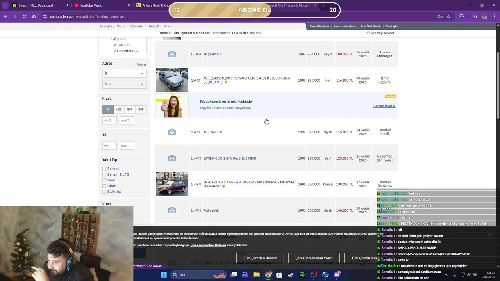Open the red 1996 Clio listing thumbnail
This screenshot has height=281, width=500.
[x=172, y=184]
